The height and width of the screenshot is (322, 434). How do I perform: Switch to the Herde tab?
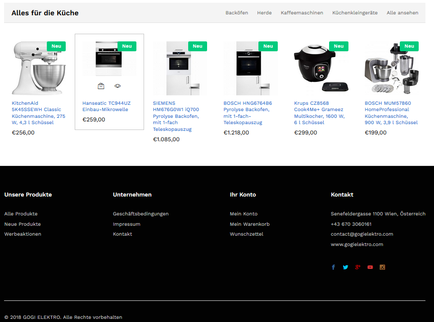(264, 13)
